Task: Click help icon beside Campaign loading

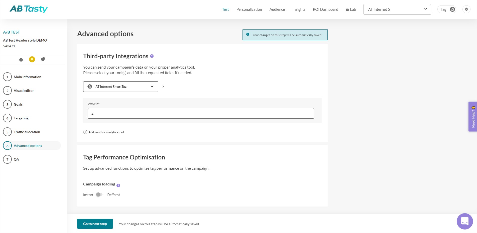Action: tap(118, 185)
